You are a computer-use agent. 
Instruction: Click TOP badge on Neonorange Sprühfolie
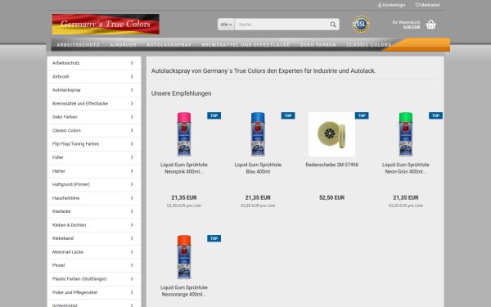point(214,238)
